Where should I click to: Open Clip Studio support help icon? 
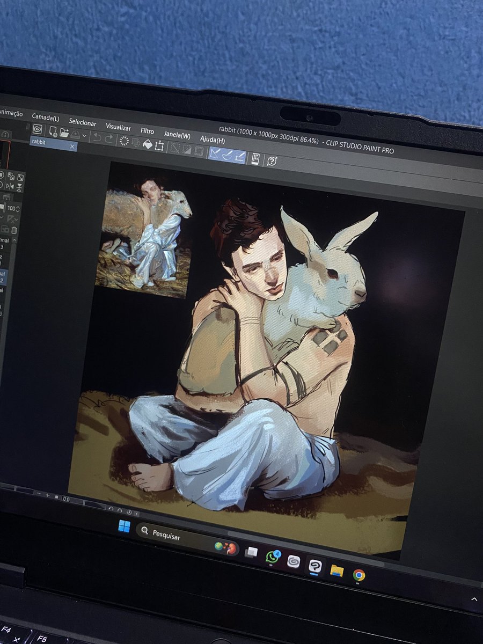[272, 160]
